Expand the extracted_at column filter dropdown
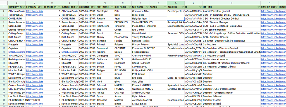Viewport: 286px width, 107px height. (x=94, y=7)
